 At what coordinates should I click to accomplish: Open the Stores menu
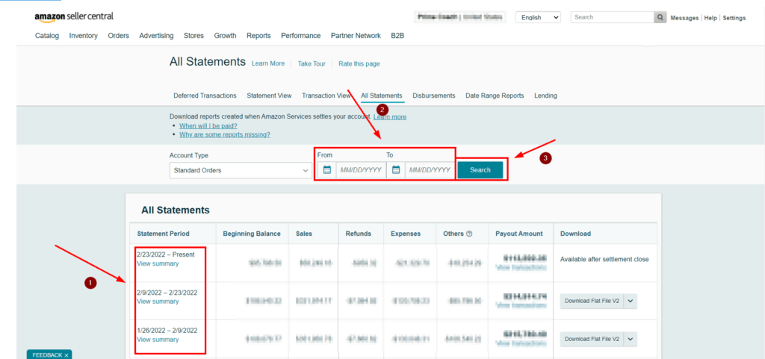click(193, 36)
